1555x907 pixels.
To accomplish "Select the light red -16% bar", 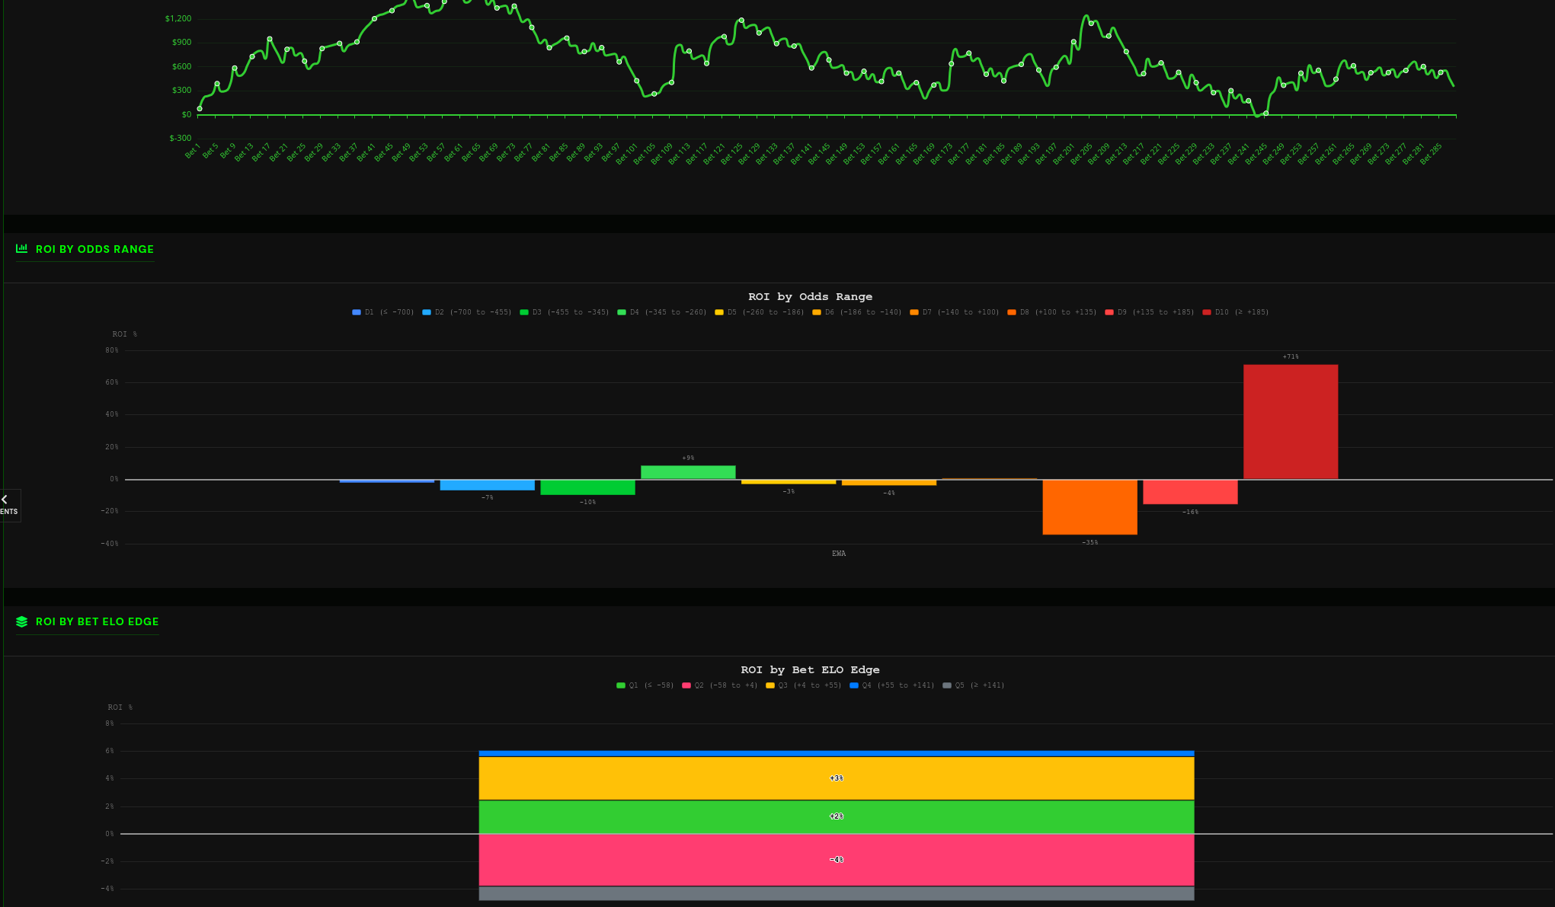I will [x=1190, y=492].
